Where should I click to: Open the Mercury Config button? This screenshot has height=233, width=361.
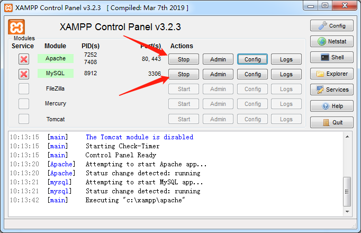(x=252, y=104)
